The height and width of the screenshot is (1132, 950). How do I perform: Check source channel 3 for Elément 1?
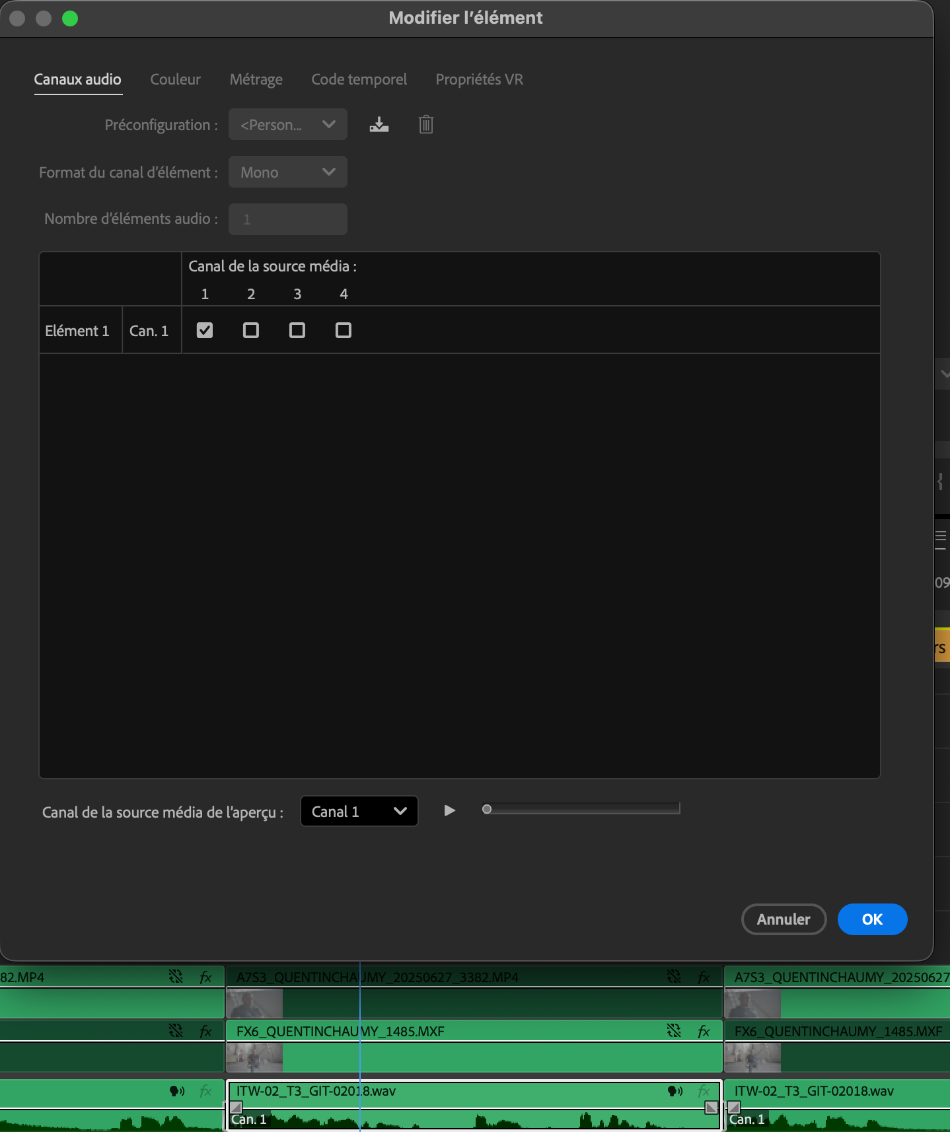(x=297, y=330)
